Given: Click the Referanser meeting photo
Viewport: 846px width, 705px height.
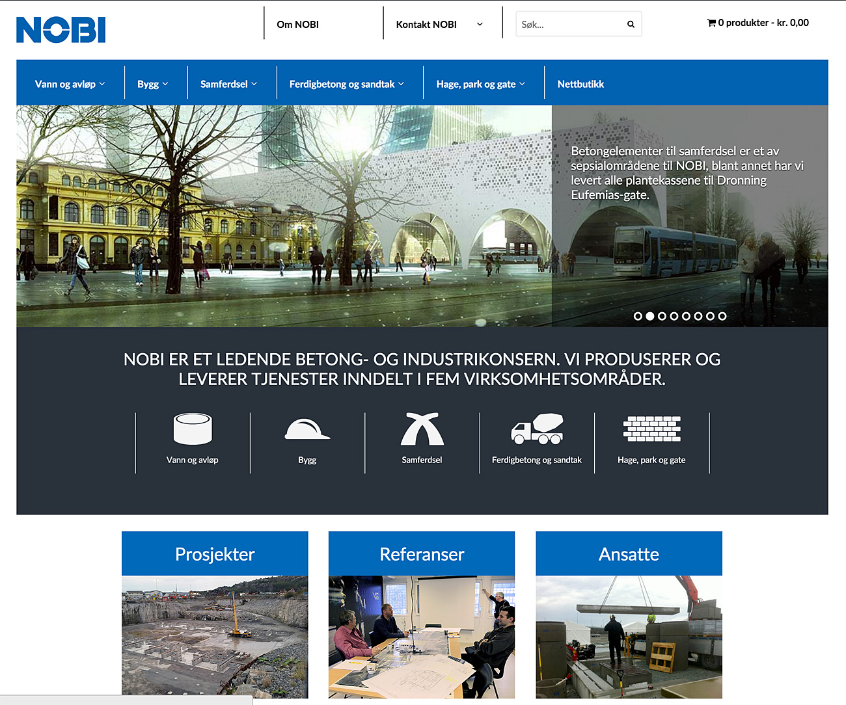Looking at the screenshot, I should click(x=422, y=637).
